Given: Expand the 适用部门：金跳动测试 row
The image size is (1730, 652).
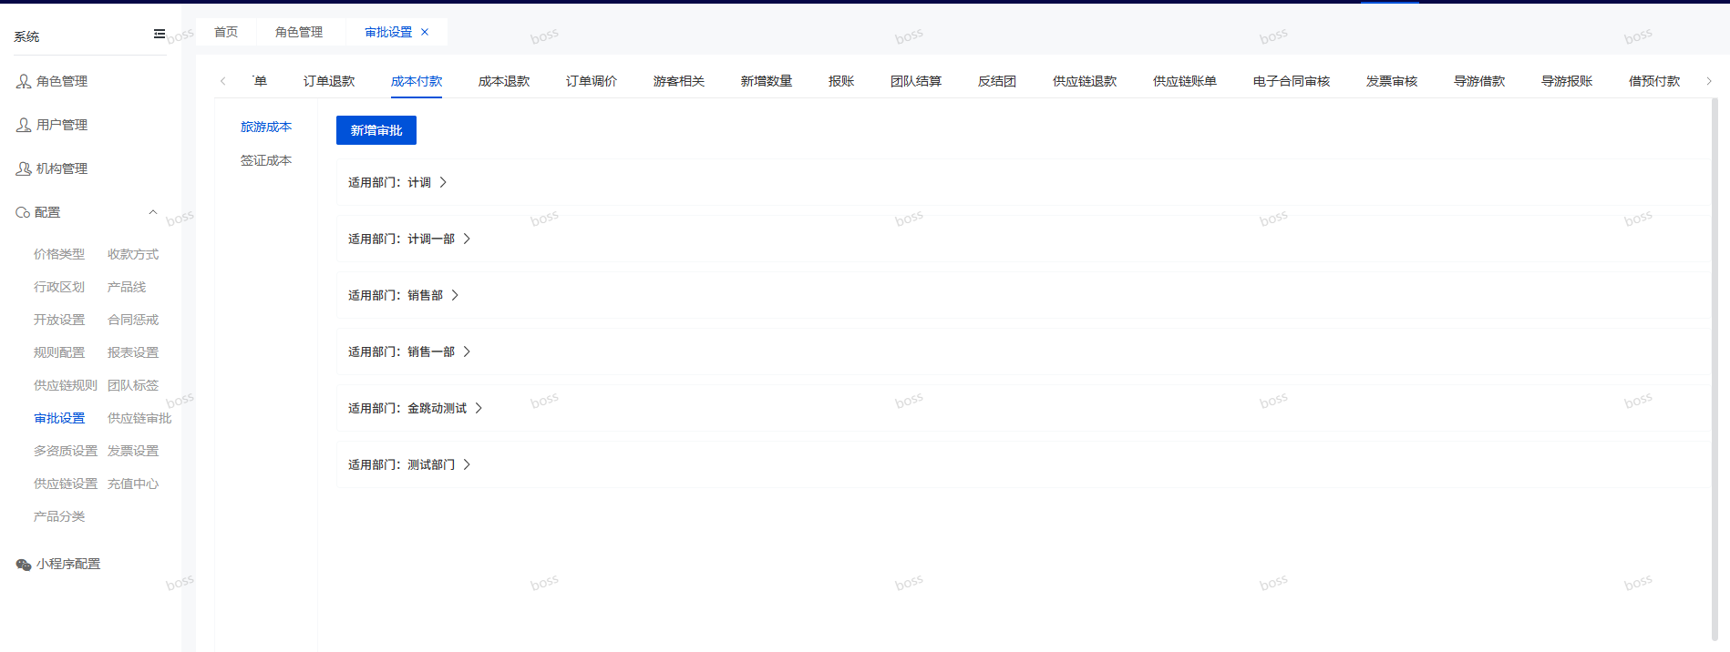Looking at the screenshot, I should click(479, 408).
